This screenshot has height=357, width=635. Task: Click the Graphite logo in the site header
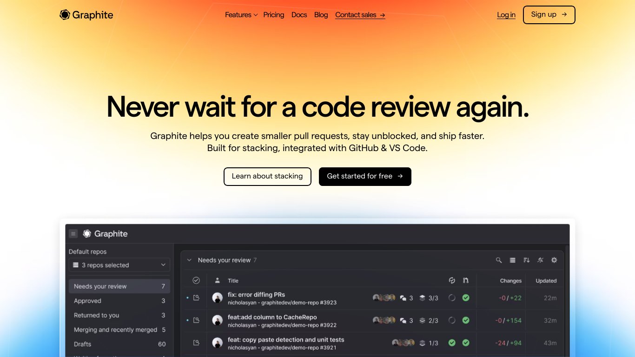click(86, 15)
